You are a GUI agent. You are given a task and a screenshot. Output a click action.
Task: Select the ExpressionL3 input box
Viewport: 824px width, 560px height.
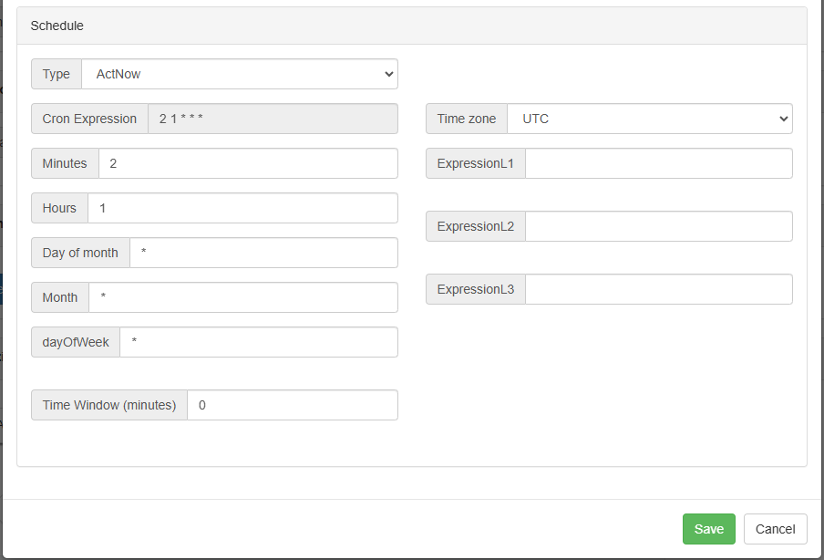(x=658, y=289)
